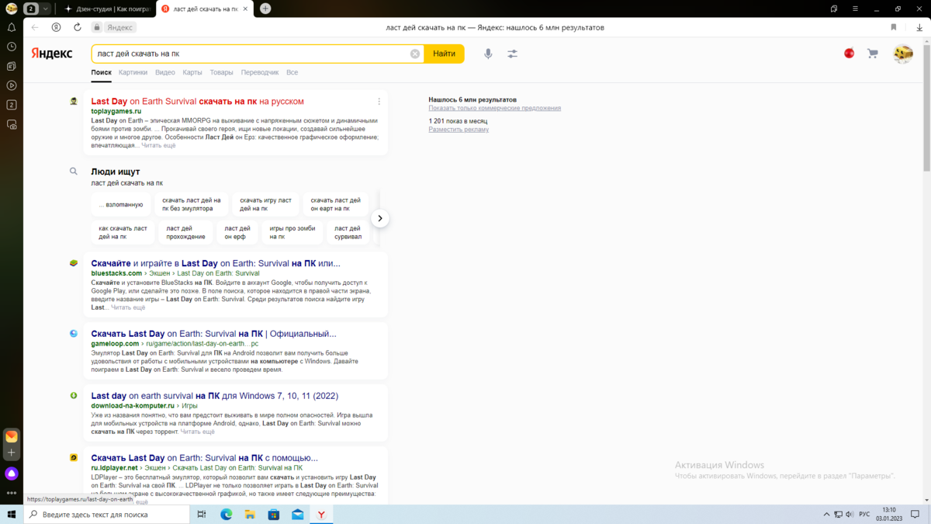This screenshot has height=524, width=931.
Task: Open notifications bell in browser sidebar
Action: (12, 27)
